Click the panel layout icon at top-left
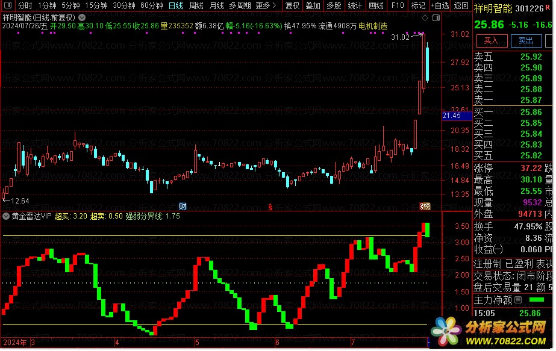 [7, 5]
